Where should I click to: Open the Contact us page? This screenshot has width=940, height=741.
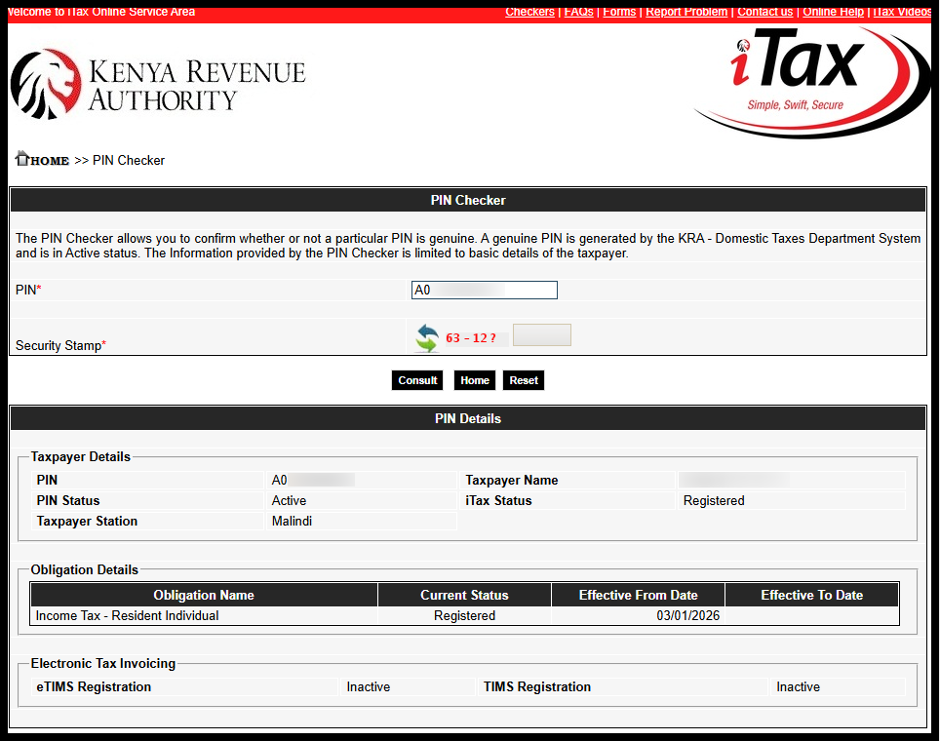[x=764, y=12]
